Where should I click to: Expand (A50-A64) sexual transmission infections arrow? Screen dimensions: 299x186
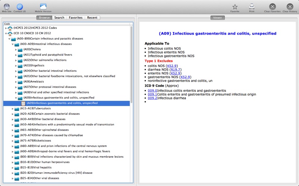13,125
